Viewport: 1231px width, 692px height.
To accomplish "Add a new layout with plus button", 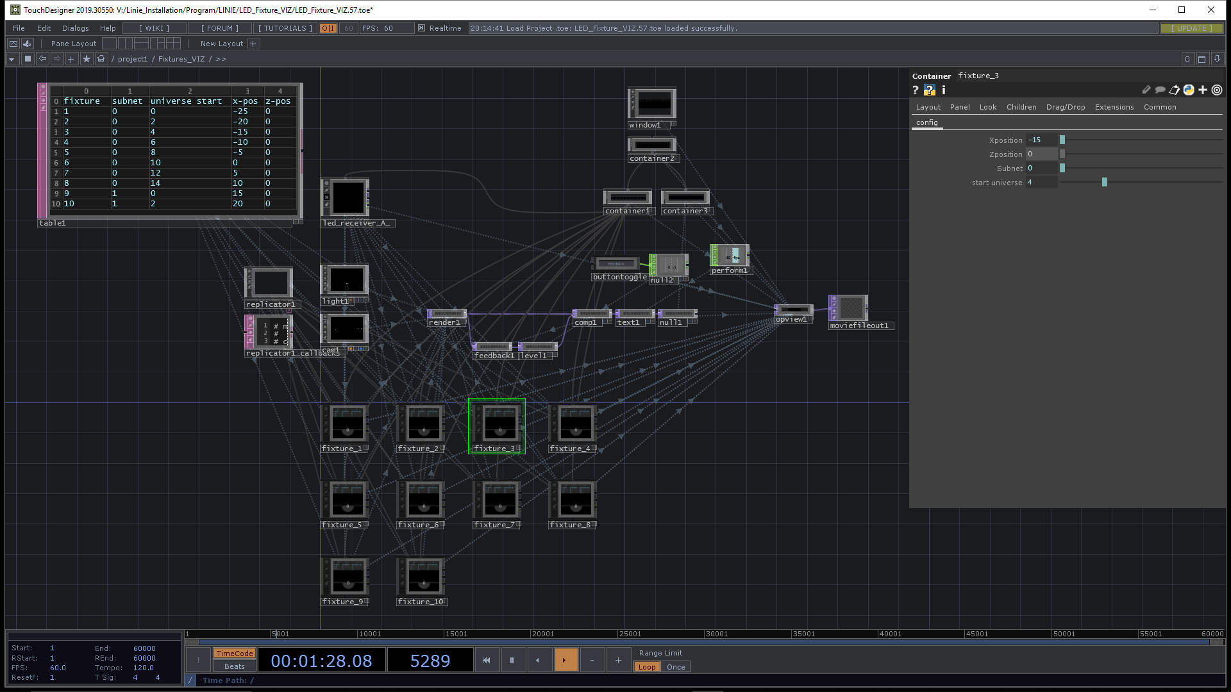I will tap(253, 44).
